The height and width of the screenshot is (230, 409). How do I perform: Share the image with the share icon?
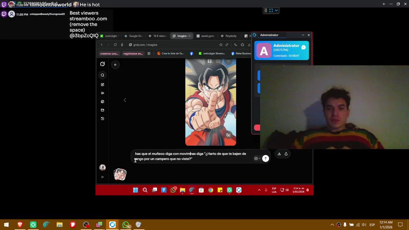pos(286,154)
